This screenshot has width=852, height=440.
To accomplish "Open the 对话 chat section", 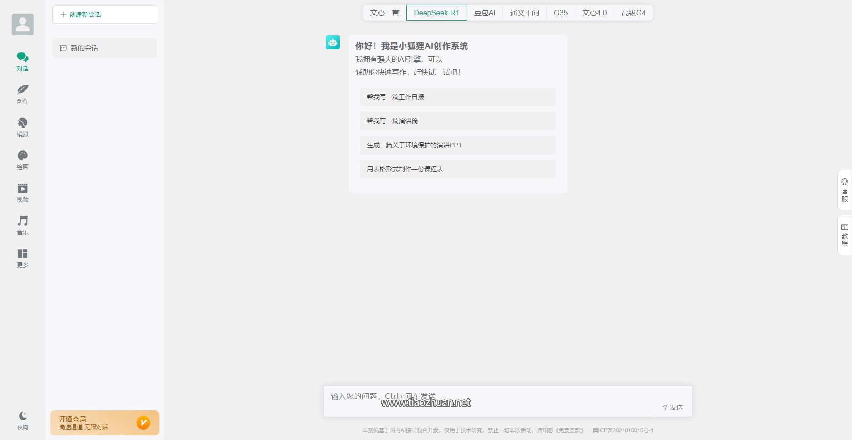I will [x=23, y=62].
